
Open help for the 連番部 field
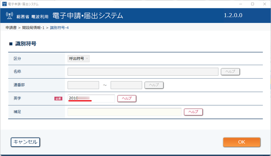pos(154,85)
